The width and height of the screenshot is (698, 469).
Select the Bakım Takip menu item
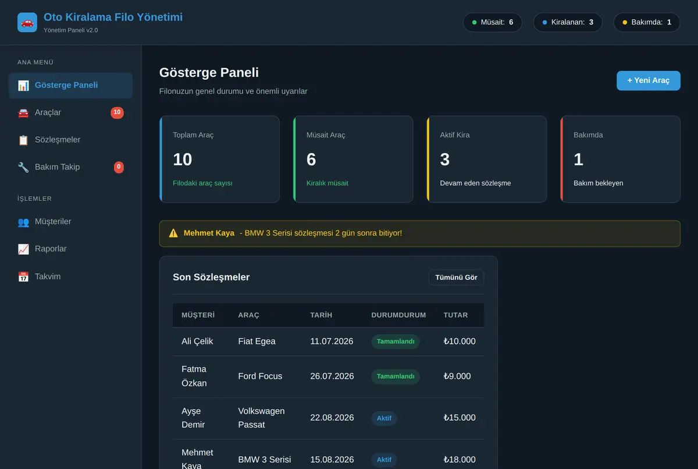click(70, 168)
